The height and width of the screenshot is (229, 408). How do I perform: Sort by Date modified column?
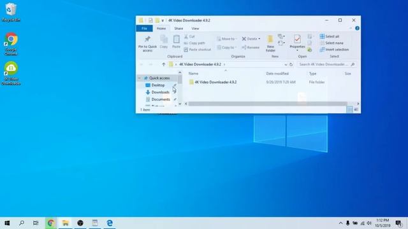(277, 74)
